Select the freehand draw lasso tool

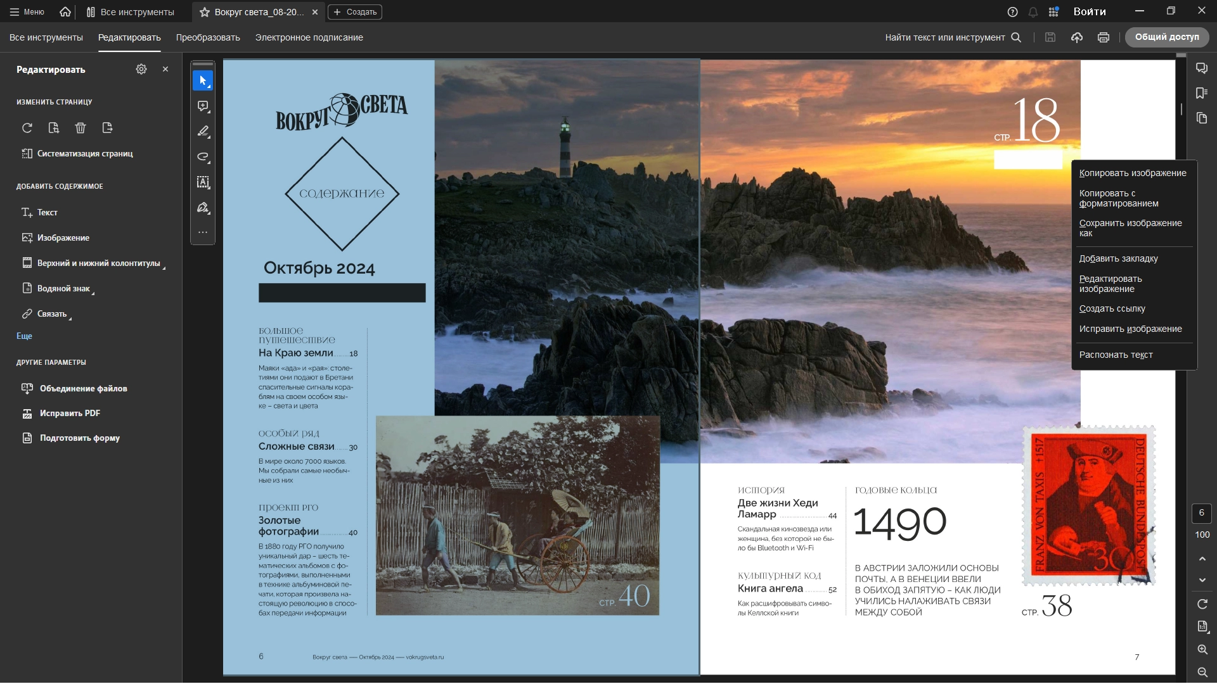pos(203,157)
